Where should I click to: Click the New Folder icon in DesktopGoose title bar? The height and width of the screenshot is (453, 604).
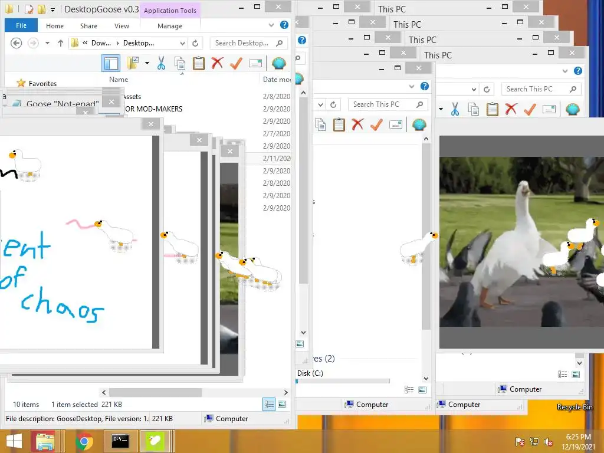(x=42, y=9)
